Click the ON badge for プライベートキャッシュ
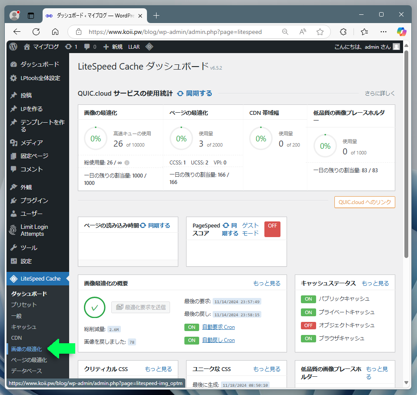The image size is (417, 395). (308, 312)
